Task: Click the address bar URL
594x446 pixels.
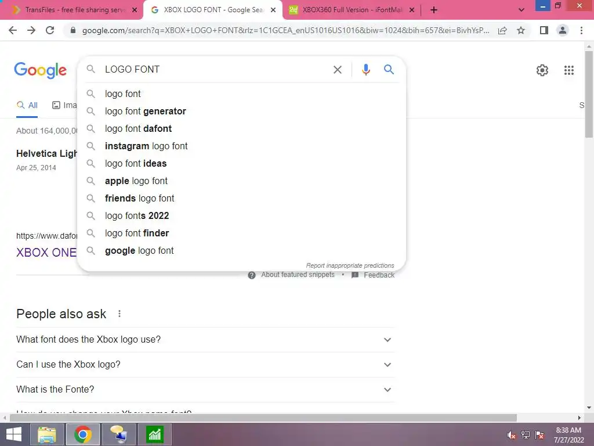Action: pyautogui.click(x=285, y=30)
